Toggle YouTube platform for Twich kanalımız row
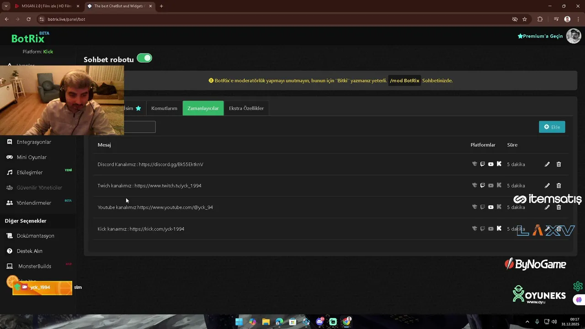This screenshot has height=329, width=585. click(x=491, y=186)
